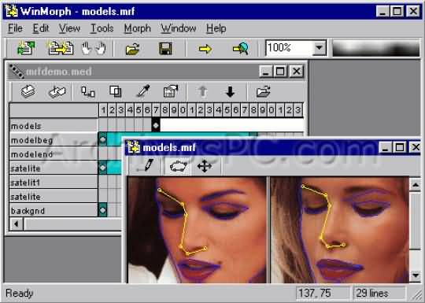Image resolution: width=425 pixels, height=303 pixels.
Task: Open the 100% zoom dropdown
Action: point(320,48)
